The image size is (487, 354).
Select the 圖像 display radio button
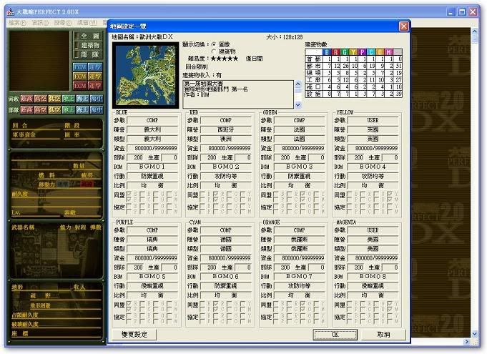click(x=214, y=44)
